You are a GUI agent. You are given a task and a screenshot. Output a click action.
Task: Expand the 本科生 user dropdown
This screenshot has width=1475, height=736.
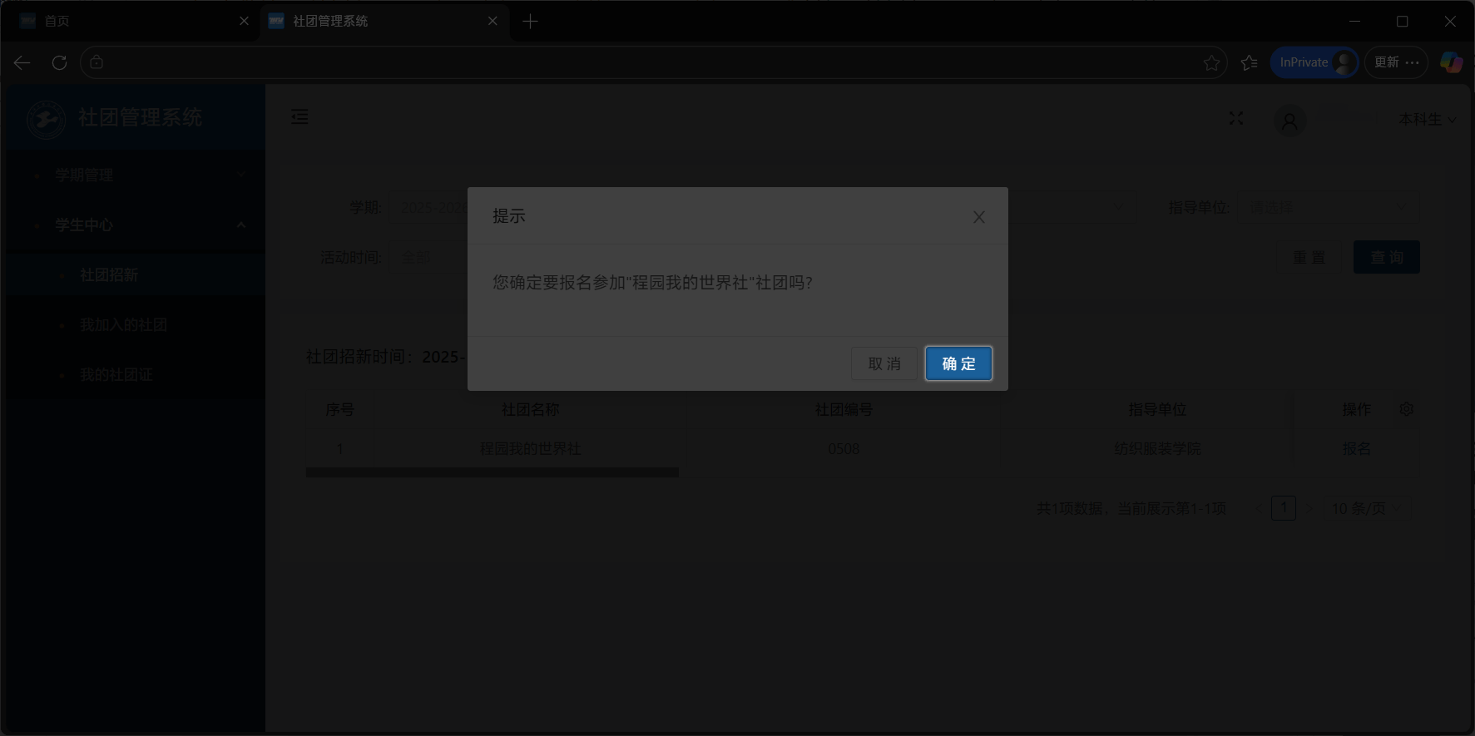(x=1427, y=120)
